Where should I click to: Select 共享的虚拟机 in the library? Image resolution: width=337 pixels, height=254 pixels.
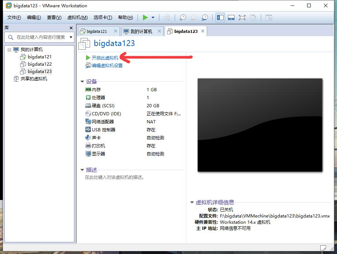pos(34,79)
